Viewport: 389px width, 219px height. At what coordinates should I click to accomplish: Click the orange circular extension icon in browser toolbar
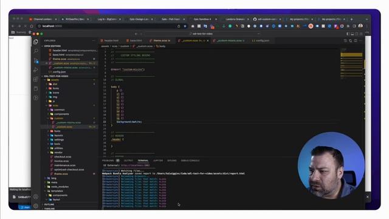(x=311, y=26)
